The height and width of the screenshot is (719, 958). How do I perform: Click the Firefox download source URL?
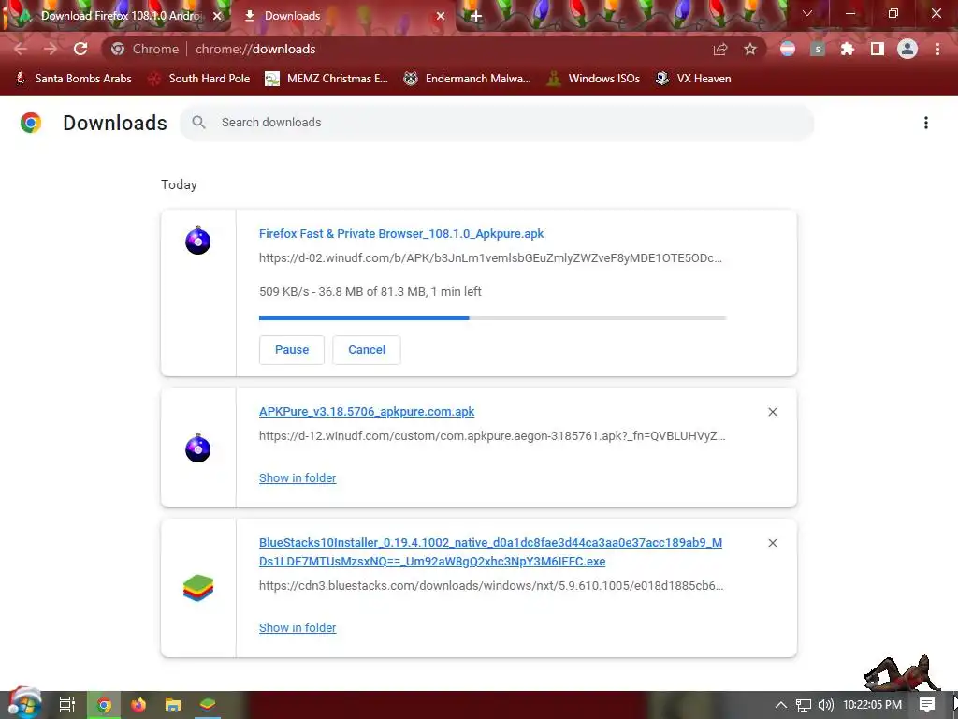click(x=490, y=258)
